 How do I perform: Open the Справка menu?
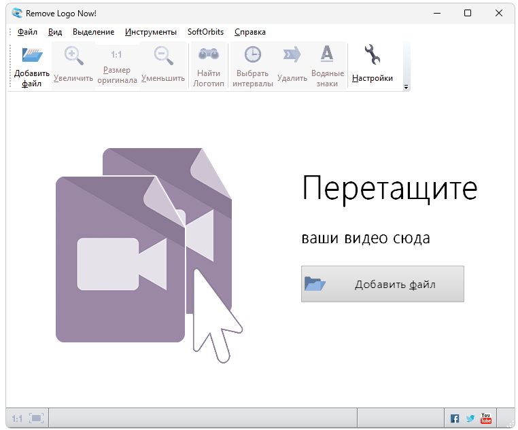[249, 32]
